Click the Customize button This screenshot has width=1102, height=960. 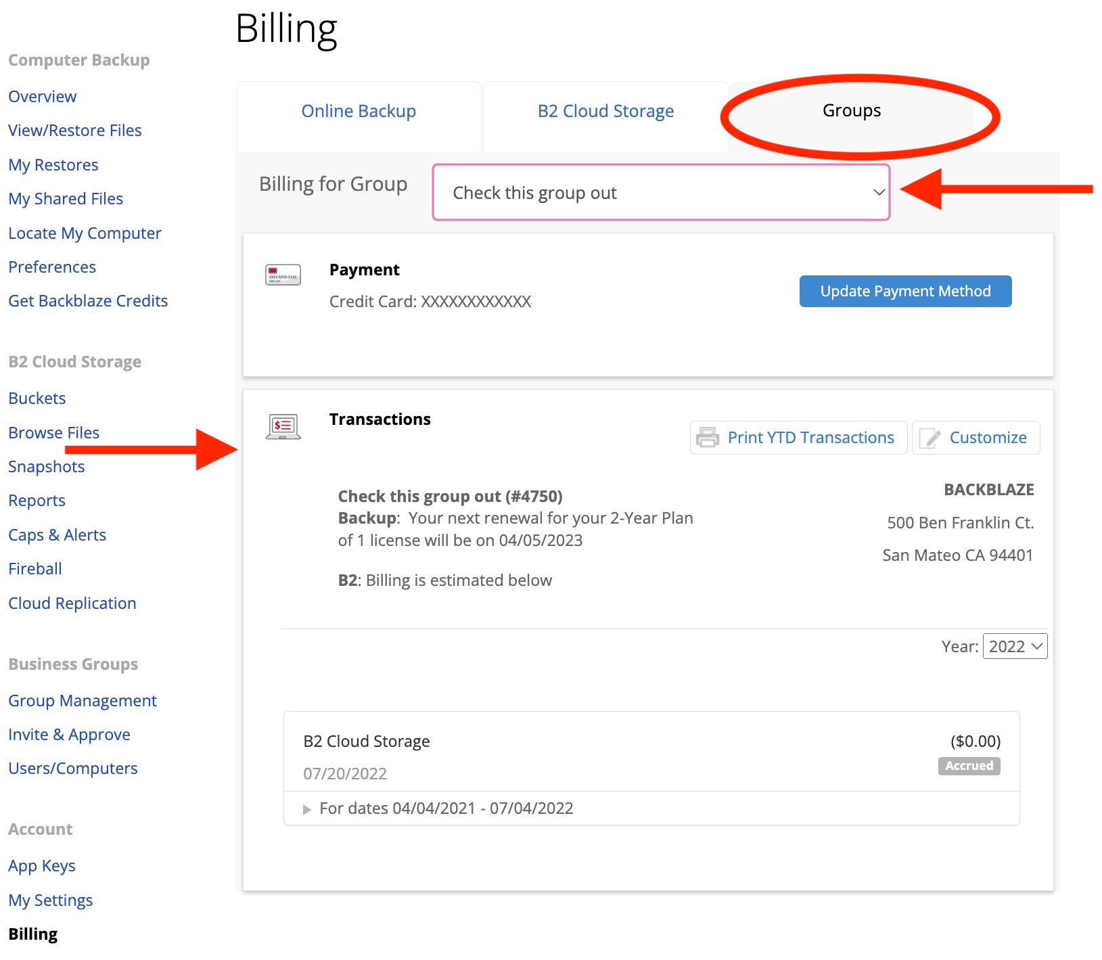[975, 438]
